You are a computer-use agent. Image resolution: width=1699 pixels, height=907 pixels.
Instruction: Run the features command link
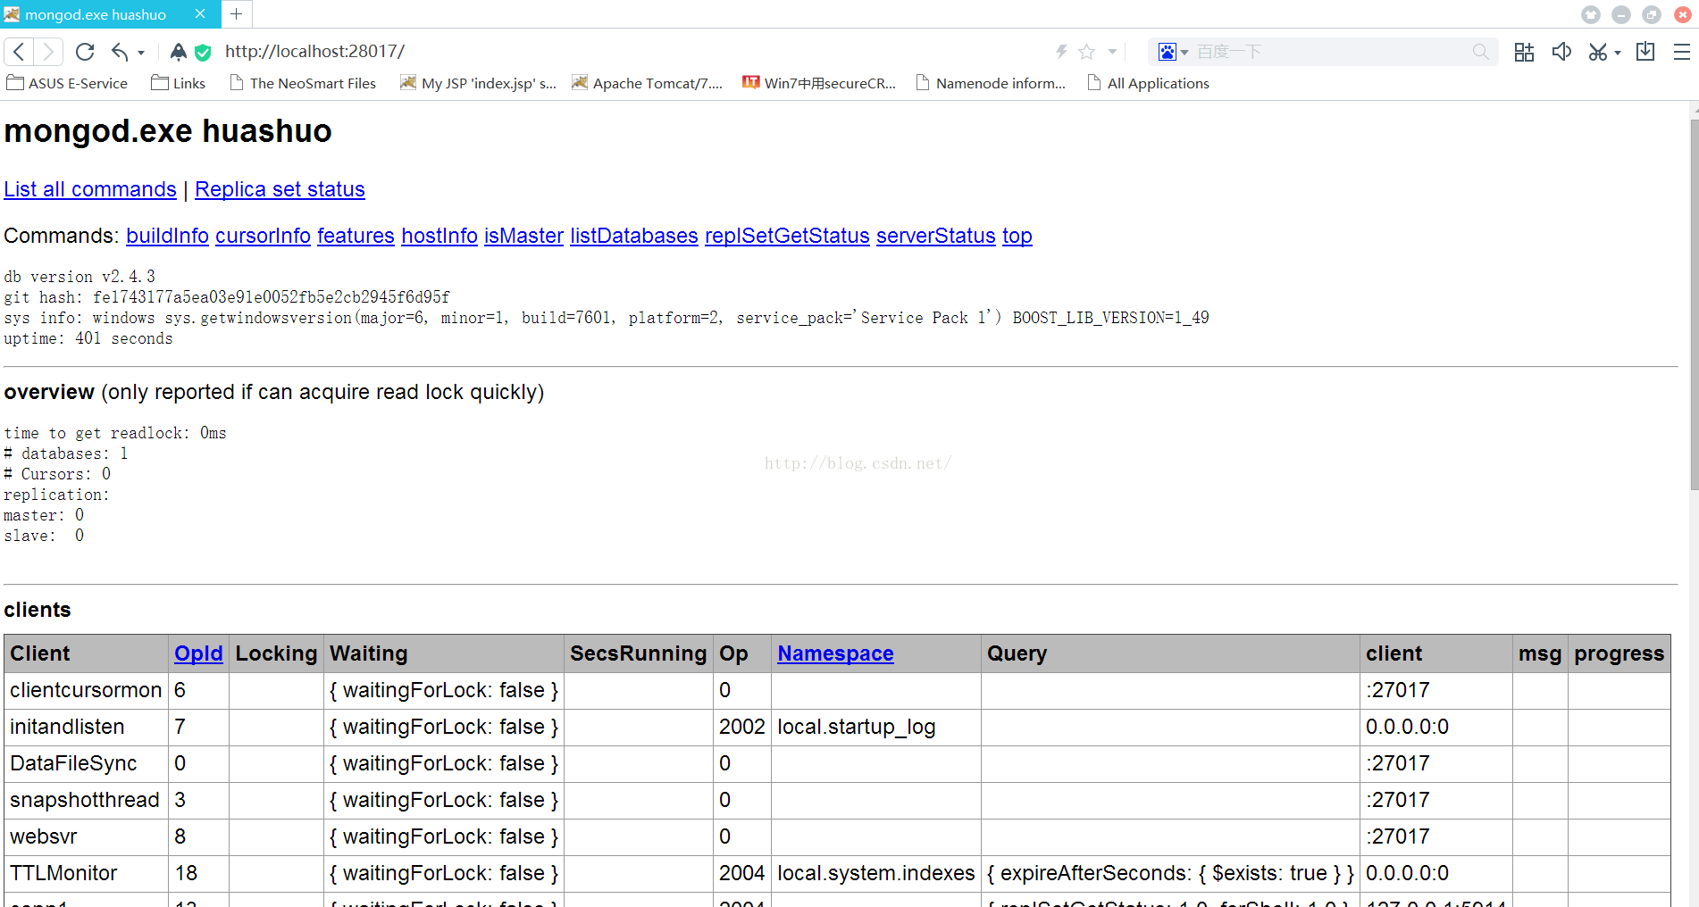coord(356,236)
